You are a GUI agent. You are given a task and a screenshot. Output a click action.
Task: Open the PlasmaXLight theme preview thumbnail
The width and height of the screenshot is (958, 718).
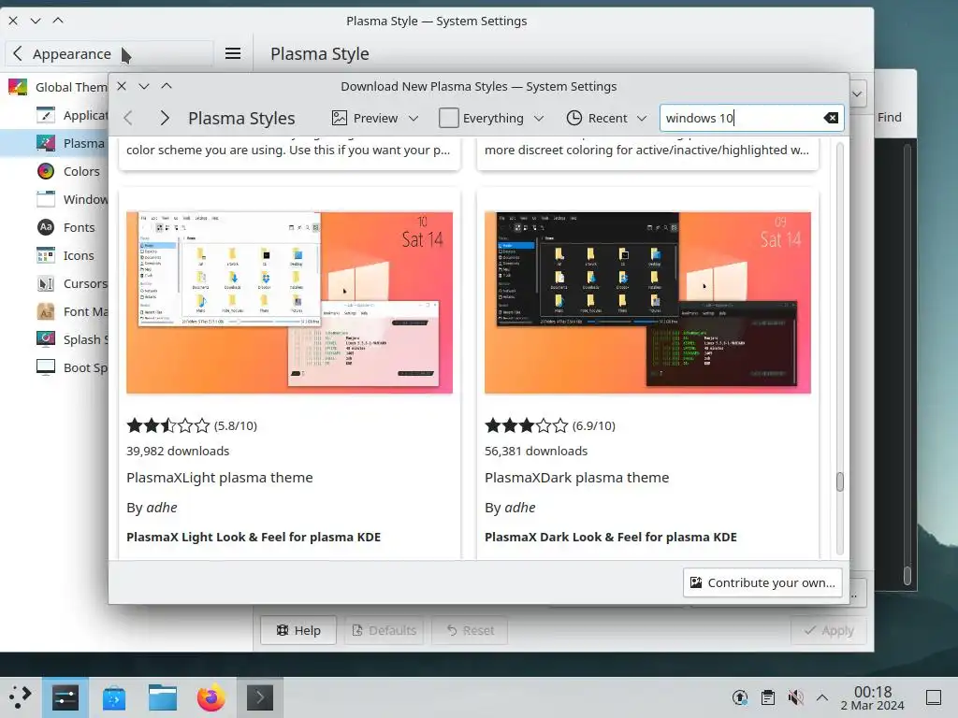[x=290, y=303]
